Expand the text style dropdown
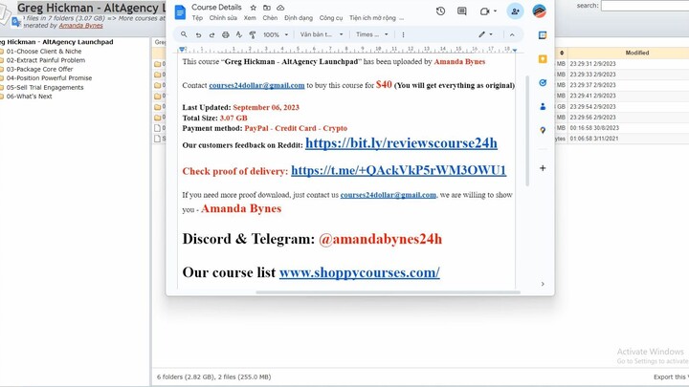The image size is (689, 387). 321,34
